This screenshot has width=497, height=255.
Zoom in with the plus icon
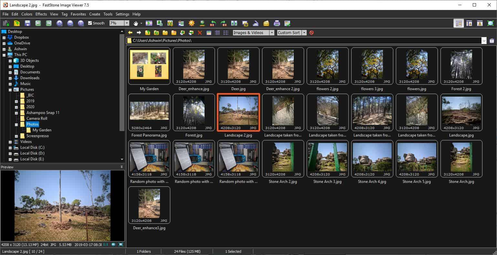59,23
